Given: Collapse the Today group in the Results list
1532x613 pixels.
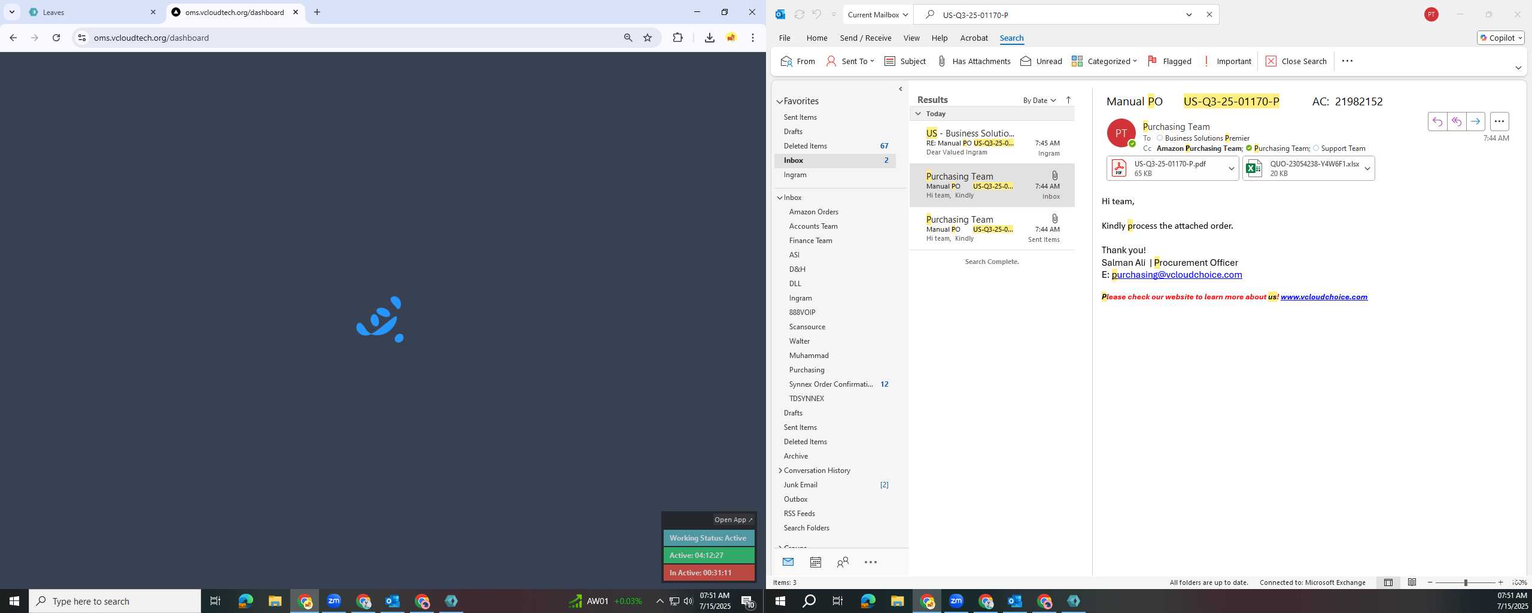Looking at the screenshot, I should [x=918, y=114].
